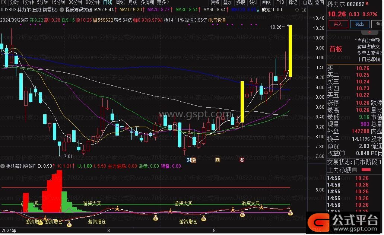Switch to the 15分钟 period

point(58,3)
